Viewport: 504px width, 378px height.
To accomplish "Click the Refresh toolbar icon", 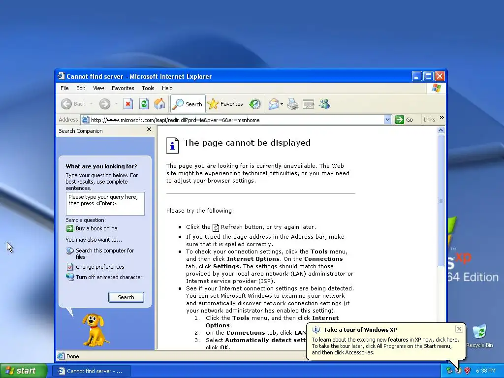I will pos(144,104).
